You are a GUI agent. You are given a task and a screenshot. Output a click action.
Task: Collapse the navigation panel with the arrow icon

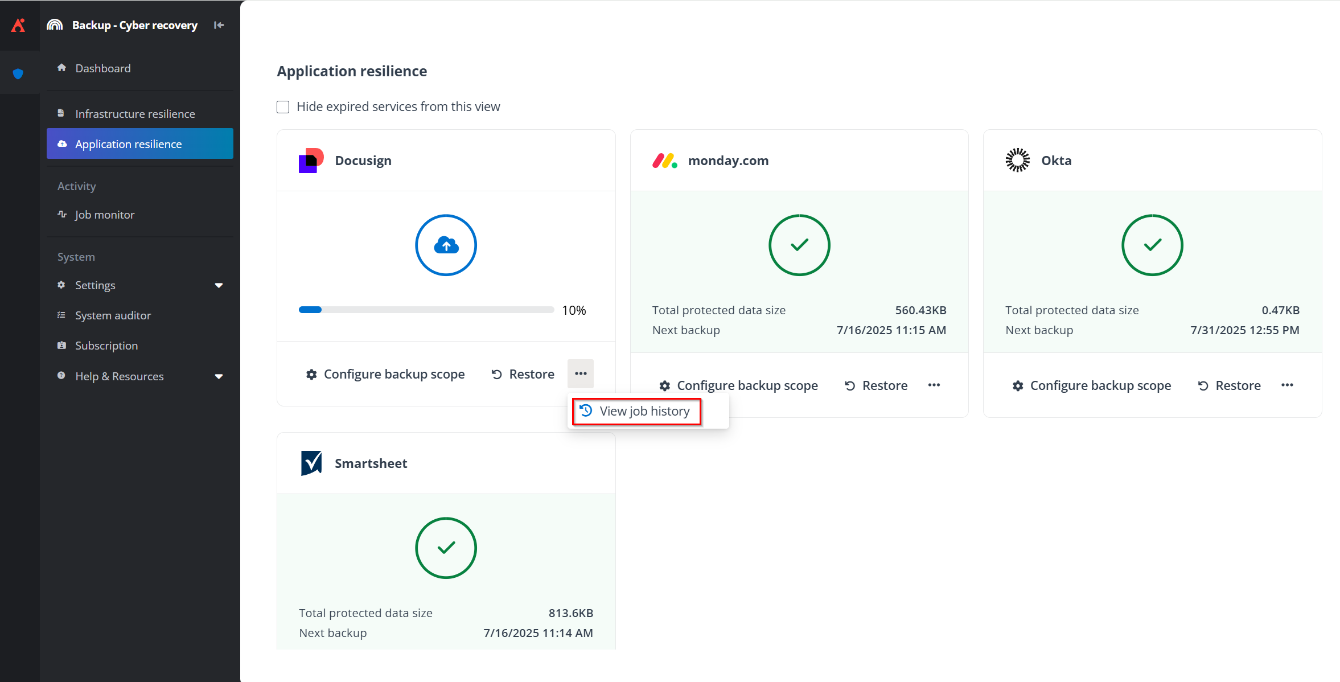pyautogui.click(x=219, y=24)
